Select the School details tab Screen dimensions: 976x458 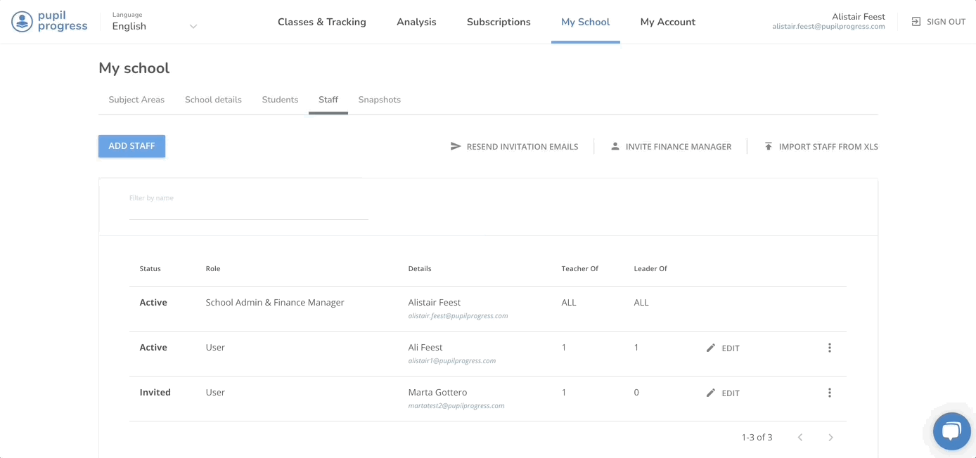(213, 100)
